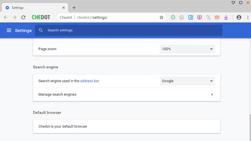This screenshot has height=141, width=251.
Task: Click the search magnifier icon
Action: (x=41, y=30)
